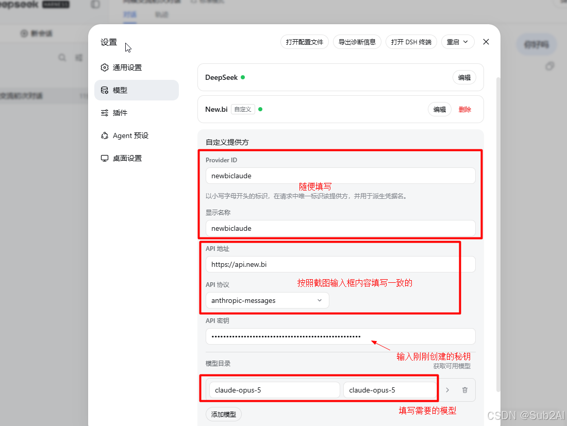Click the 自定义 tag next to New.bi

243,109
